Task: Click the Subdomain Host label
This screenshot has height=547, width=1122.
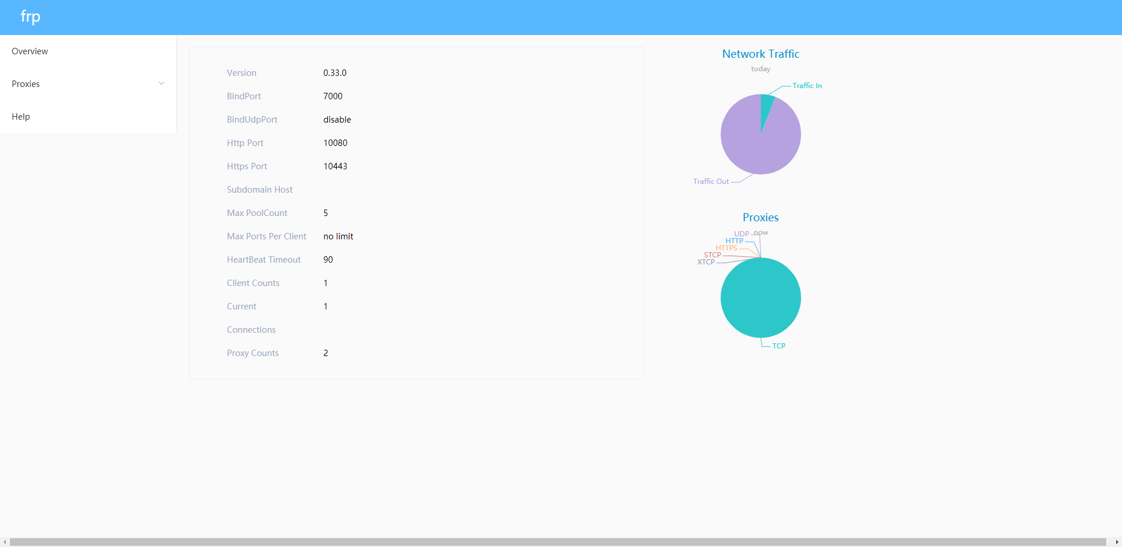Action: pos(259,190)
